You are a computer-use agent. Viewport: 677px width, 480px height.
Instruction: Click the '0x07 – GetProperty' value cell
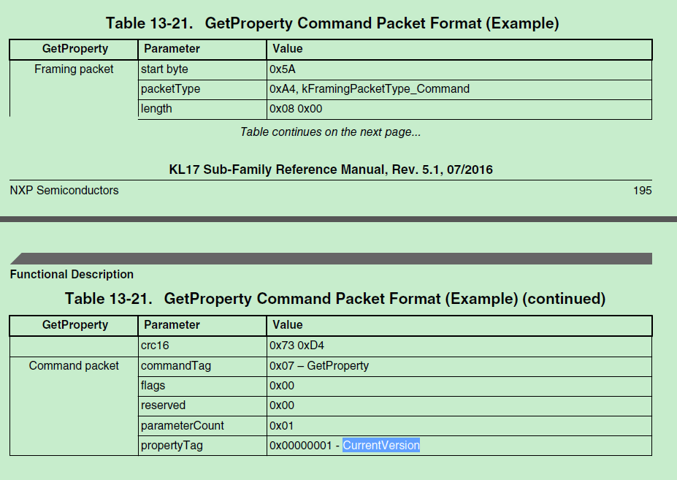pos(319,365)
